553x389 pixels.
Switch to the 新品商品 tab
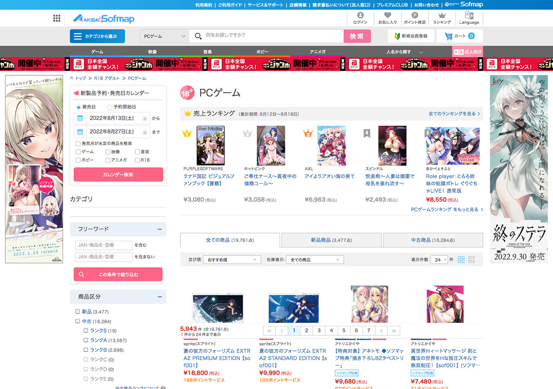coord(331,240)
